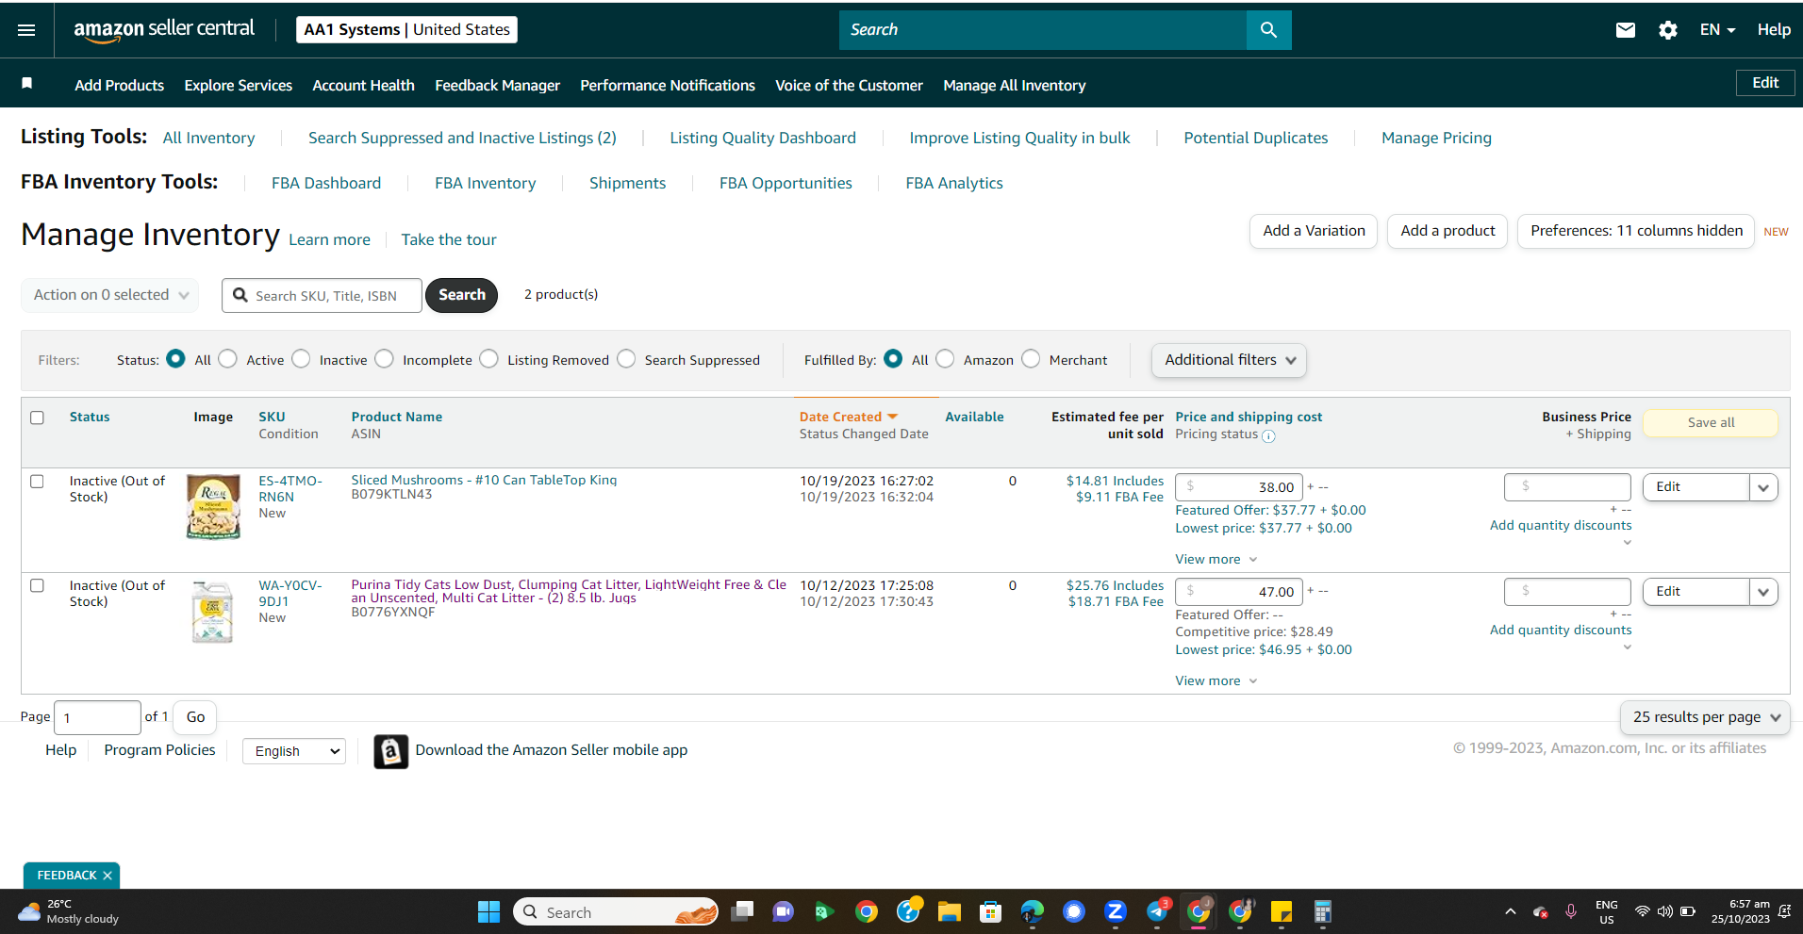Open the settings gear icon

pos(1667,30)
